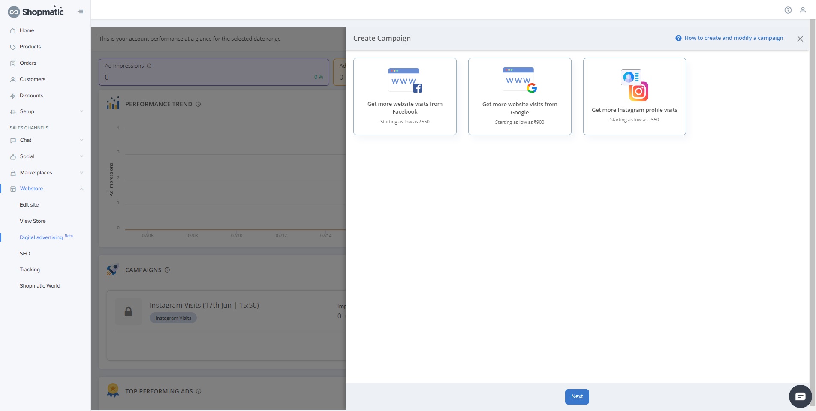Image resolution: width=816 pixels, height=411 pixels.
Task: Click the performance trend chart icon
Action: click(113, 103)
